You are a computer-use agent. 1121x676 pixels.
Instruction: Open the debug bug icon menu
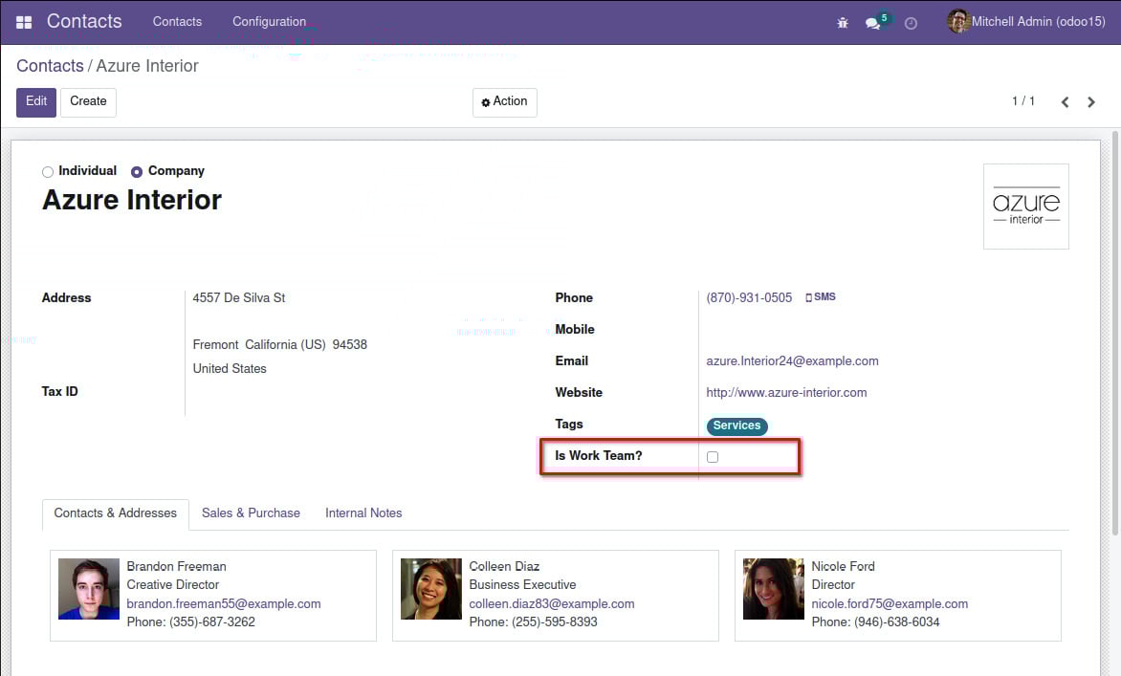843,23
